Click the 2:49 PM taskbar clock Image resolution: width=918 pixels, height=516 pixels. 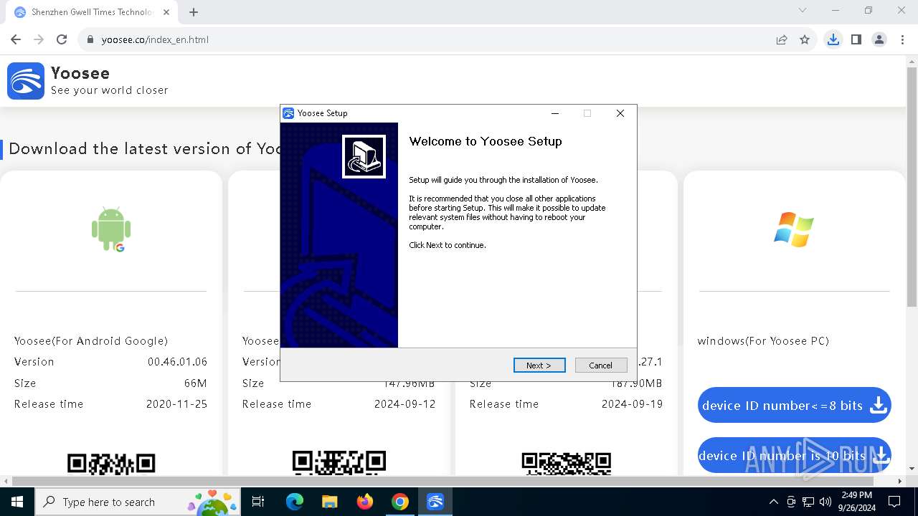[x=856, y=502]
